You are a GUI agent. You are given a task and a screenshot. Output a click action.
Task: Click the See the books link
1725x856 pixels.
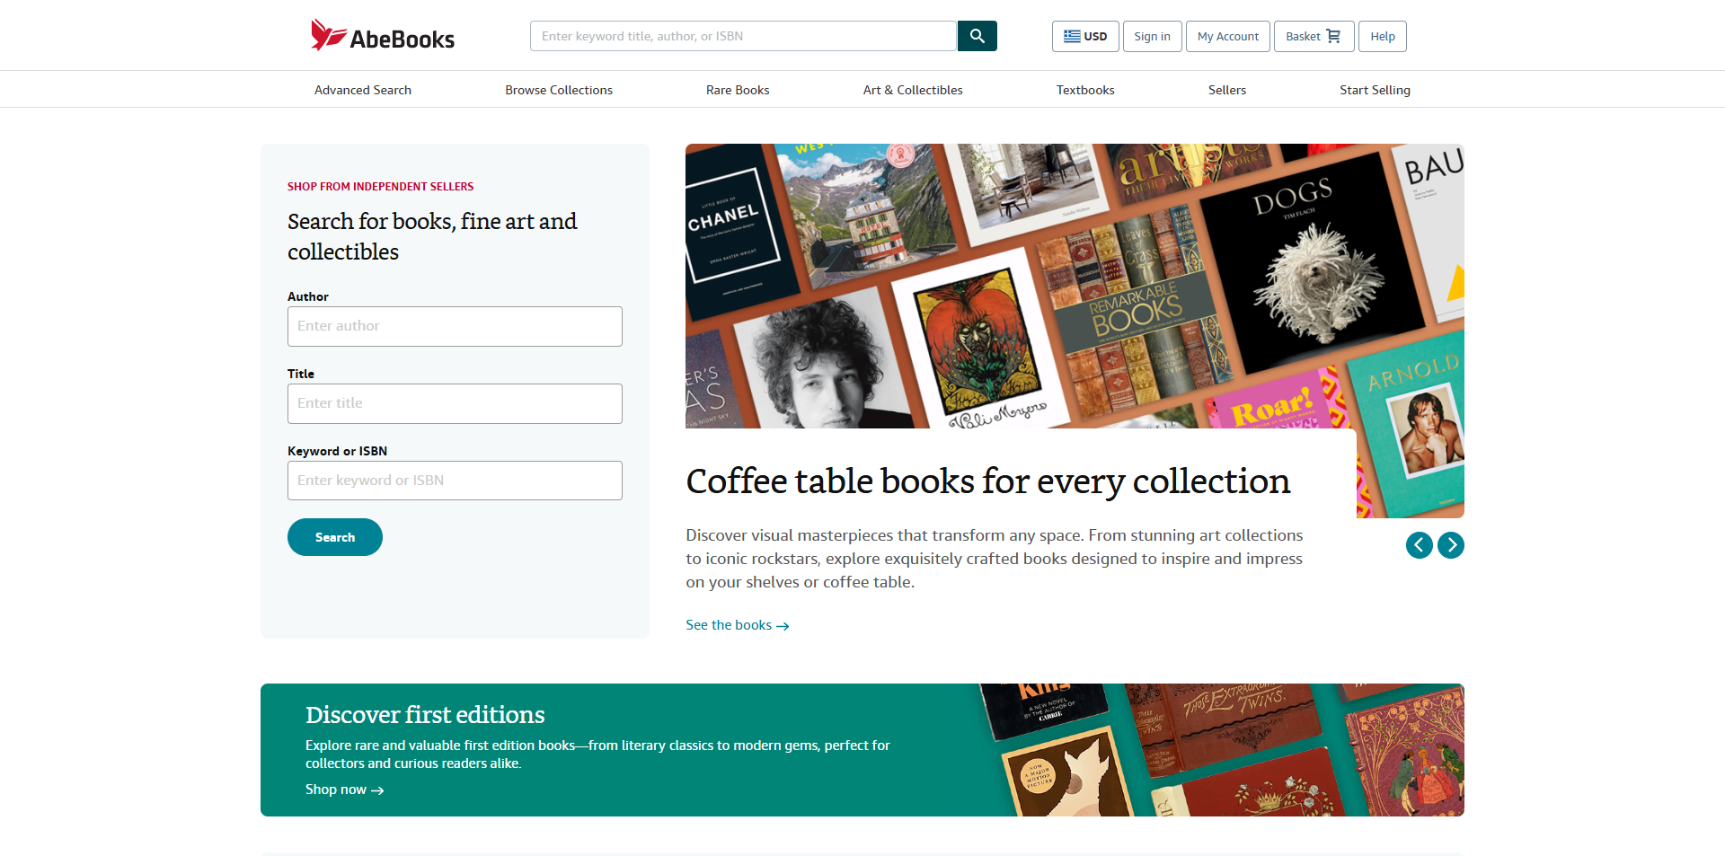(728, 624)
